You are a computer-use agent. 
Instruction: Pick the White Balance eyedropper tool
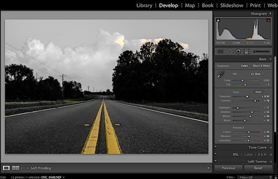click(x=221, y=74)
